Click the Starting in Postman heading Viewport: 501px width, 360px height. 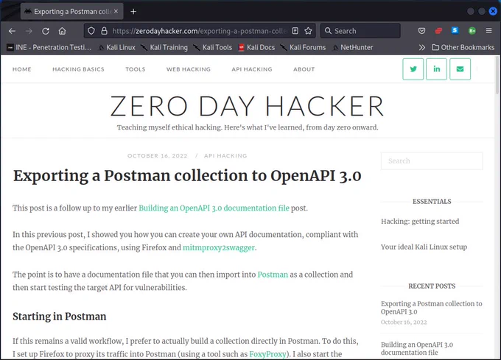pos(60,317)
